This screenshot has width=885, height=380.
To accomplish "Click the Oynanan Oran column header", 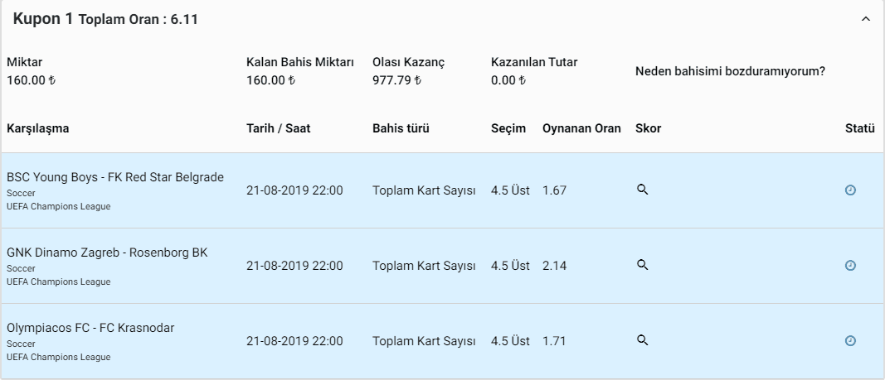I will [581, 128].
